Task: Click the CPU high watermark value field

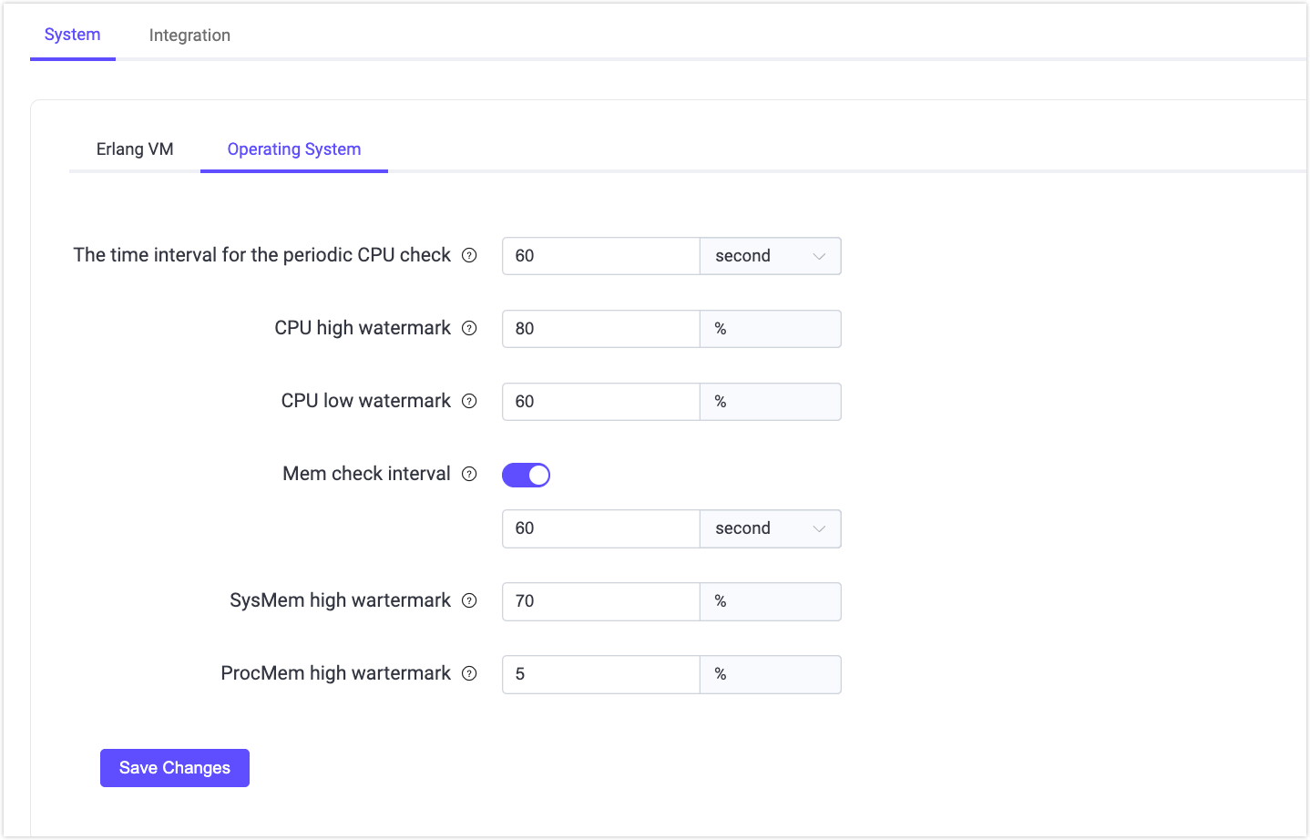Action: point(600,328)
